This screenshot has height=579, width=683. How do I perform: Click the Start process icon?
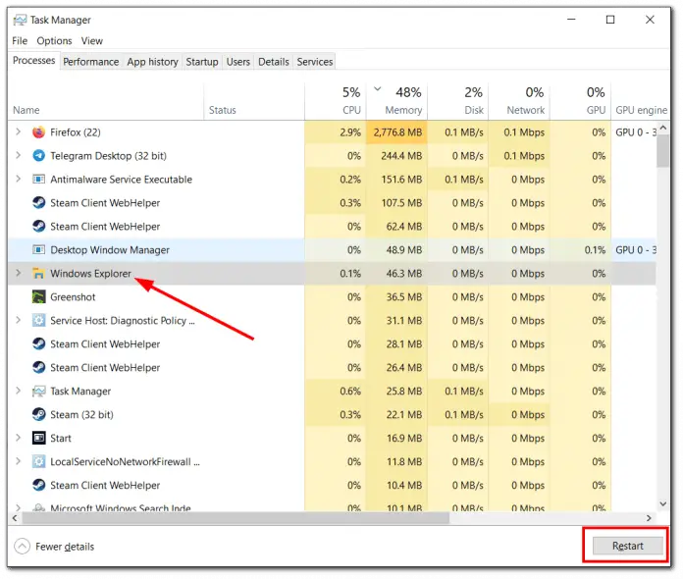coord(39,438)
